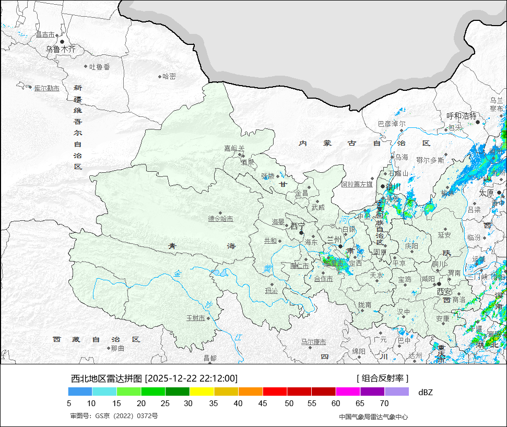Click the 安康 city label

pyautogui.click(x=443, y=318)
